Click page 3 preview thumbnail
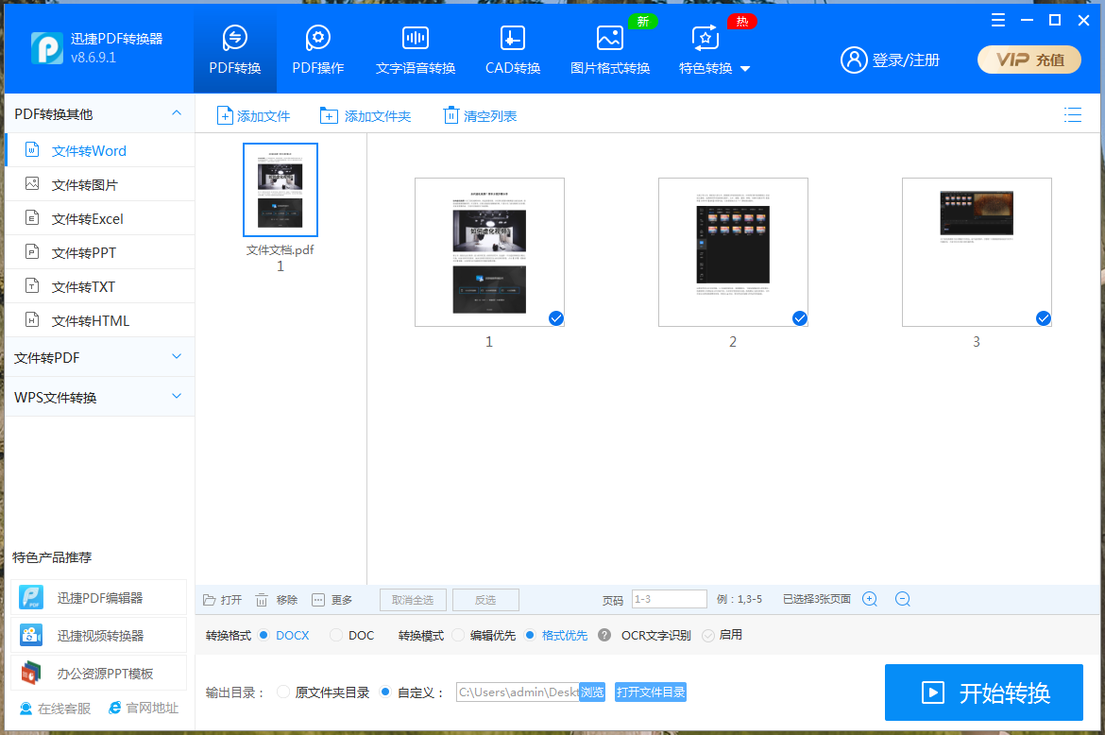1105x735 pixels. 977,252
